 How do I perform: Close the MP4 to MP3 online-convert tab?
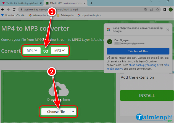[x=85, y=3]
